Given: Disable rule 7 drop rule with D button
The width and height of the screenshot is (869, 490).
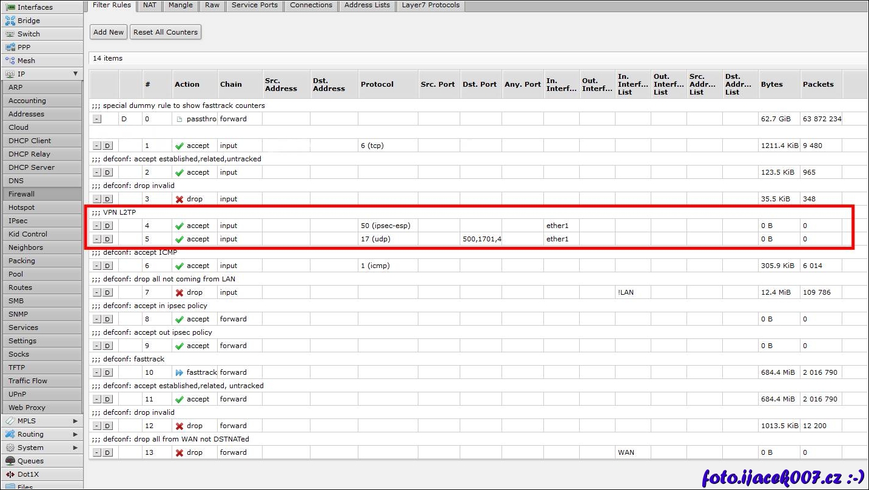Looking at the screenshot, I should click(x=107, y=292).
